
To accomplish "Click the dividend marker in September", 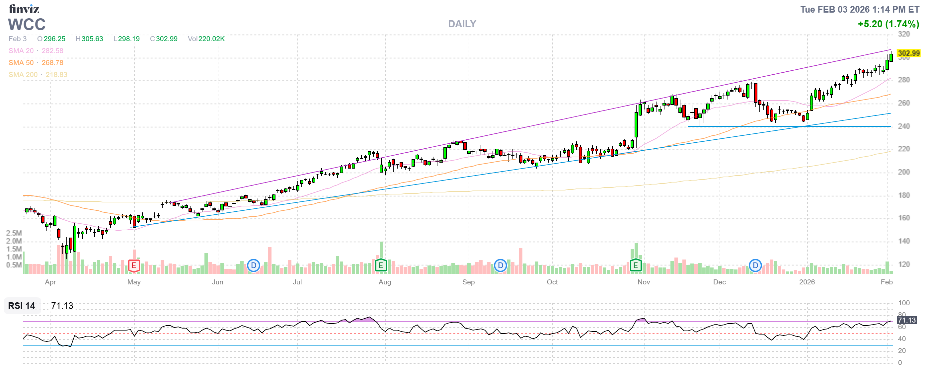I will pyautogui.click(x=501, y=266).
